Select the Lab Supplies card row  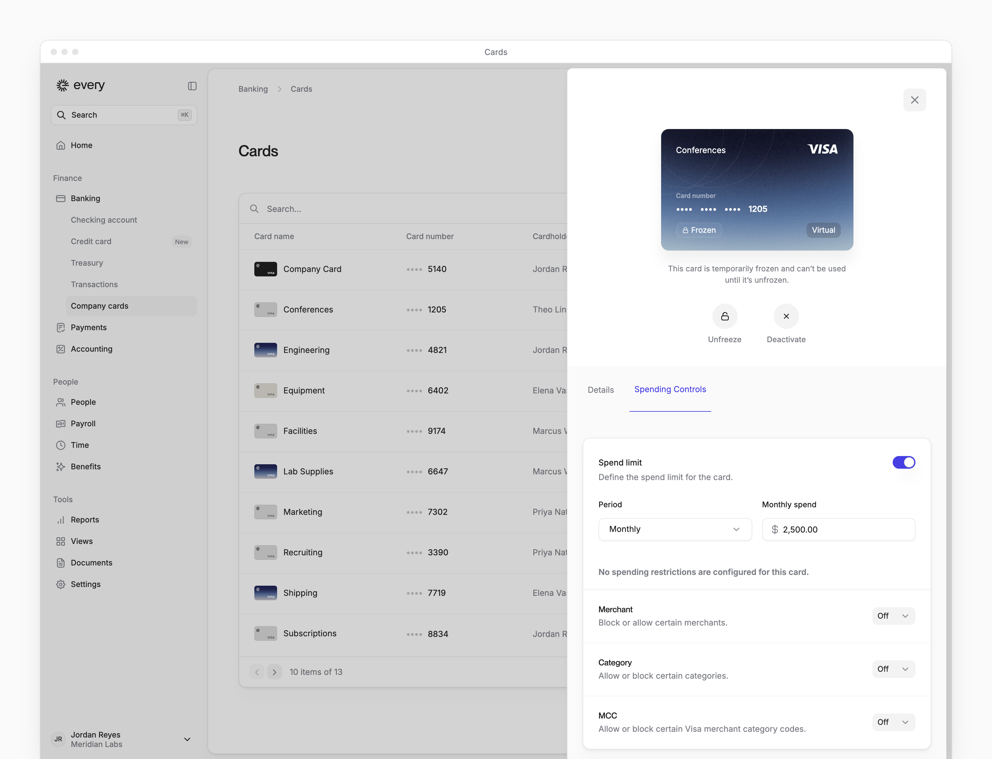click(403, 472)
